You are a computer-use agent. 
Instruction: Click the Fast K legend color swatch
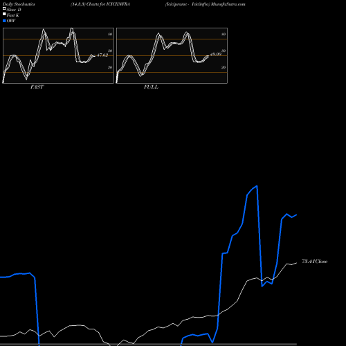point(4,15)
